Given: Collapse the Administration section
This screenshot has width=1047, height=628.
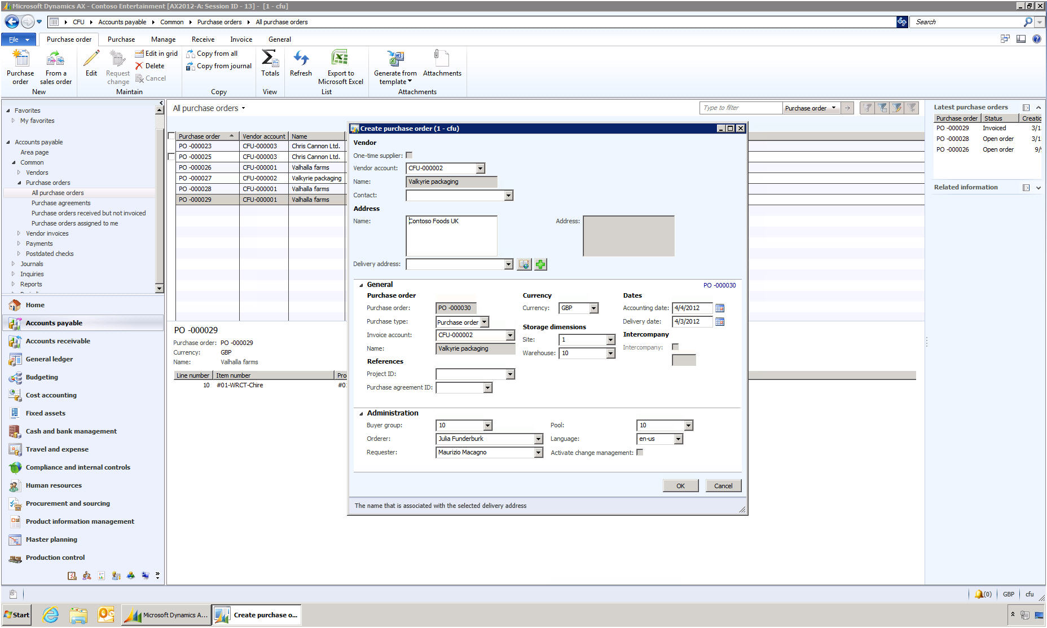Looking at the screenshot, I should click(x=361, y=414).
